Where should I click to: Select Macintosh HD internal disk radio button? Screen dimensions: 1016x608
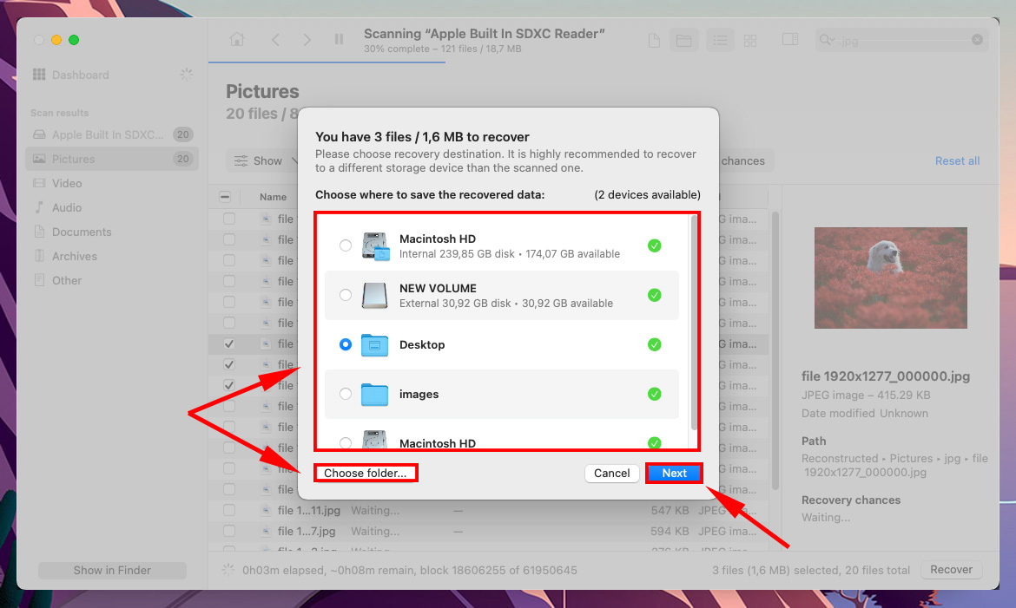[x=346, y=246]
